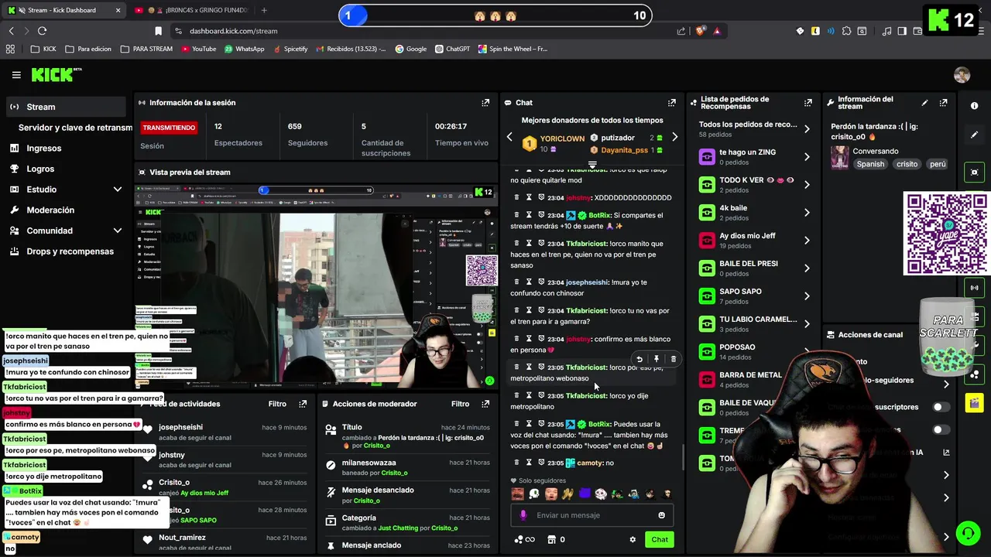Click the purple microphone in message box

tap(523, 515)
